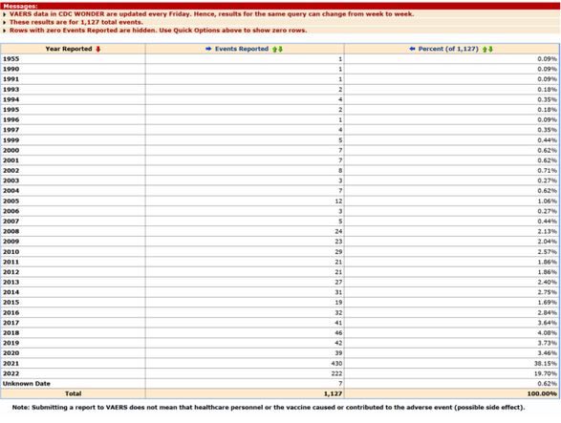Image resolution: width=561 pixels, height=423 pixels.
Task: Select the 2017 year row label
Action: tap(11, 323)
